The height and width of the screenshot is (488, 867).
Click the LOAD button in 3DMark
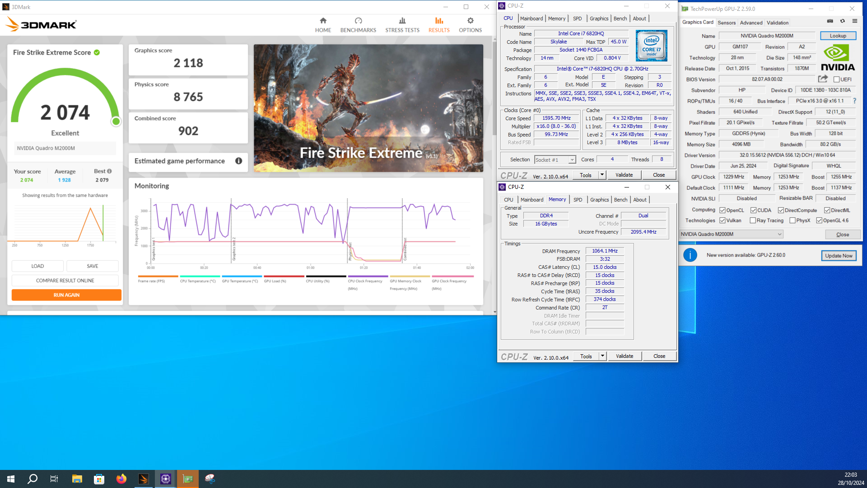pyautogui.click(x=37, y=266)
